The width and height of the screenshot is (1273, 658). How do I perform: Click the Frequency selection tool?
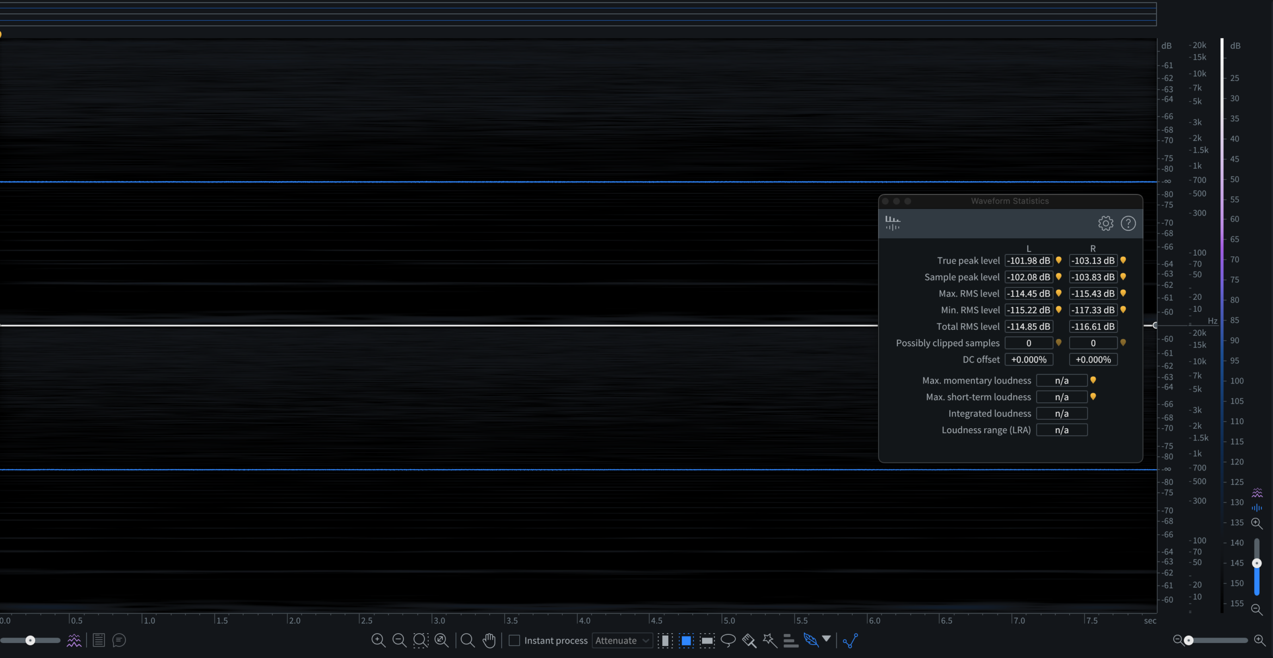(x=707, y=640)
